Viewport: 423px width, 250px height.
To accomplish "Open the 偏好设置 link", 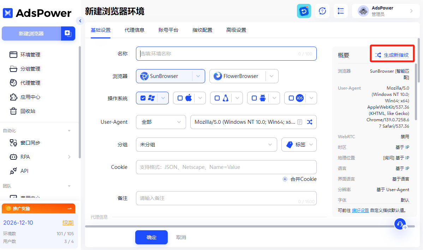I will (361, 211).
